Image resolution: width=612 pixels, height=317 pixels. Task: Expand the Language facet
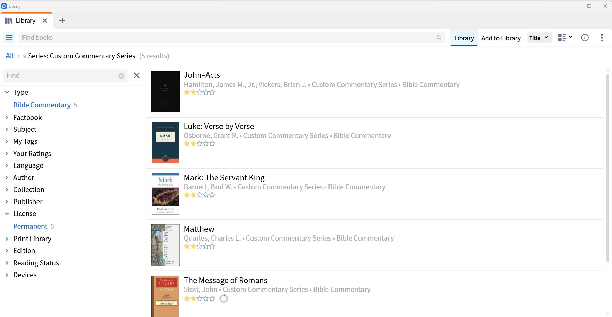coord(7,165)
